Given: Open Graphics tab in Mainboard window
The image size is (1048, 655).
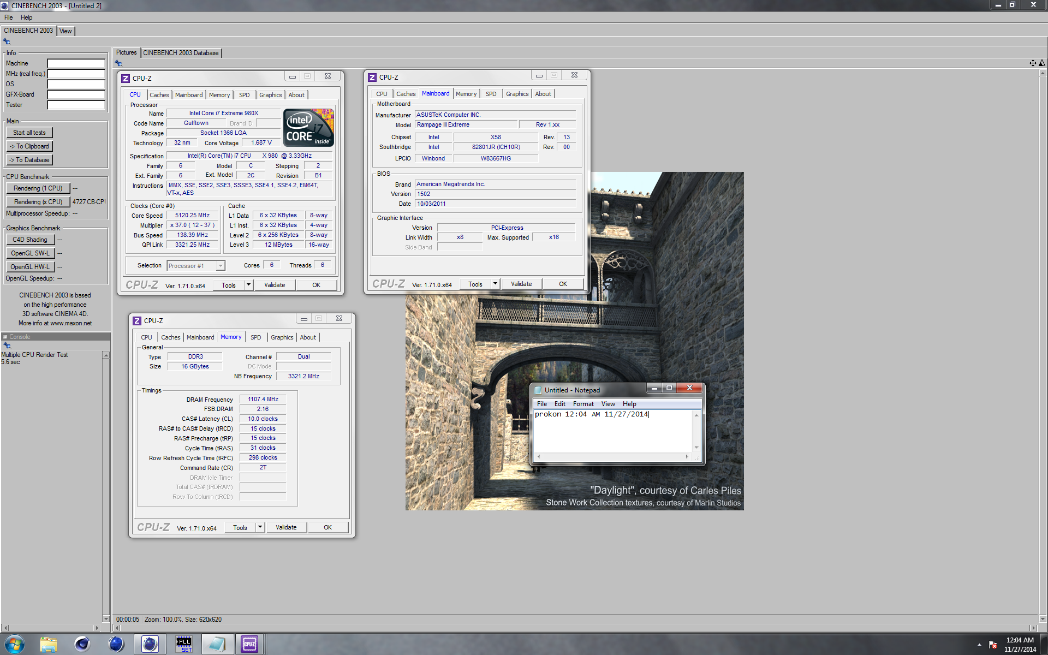Looking at the screenshot, I should pos(517,94).
